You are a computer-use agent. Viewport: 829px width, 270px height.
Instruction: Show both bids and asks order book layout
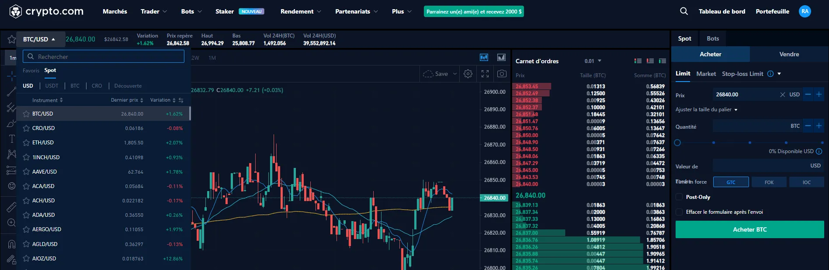[x=638, y=61]
